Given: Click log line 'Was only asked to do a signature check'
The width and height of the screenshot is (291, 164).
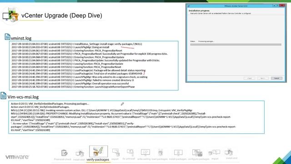Looking at the screenshot, I should click(80, 77).
